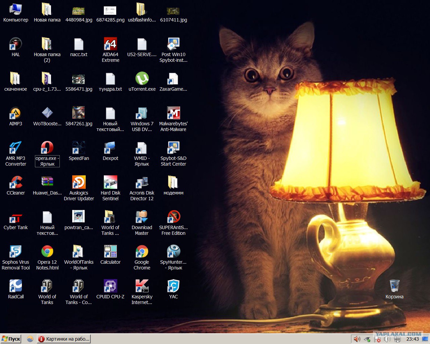Open the Calculator shortcut

click(x=110, y=252)
